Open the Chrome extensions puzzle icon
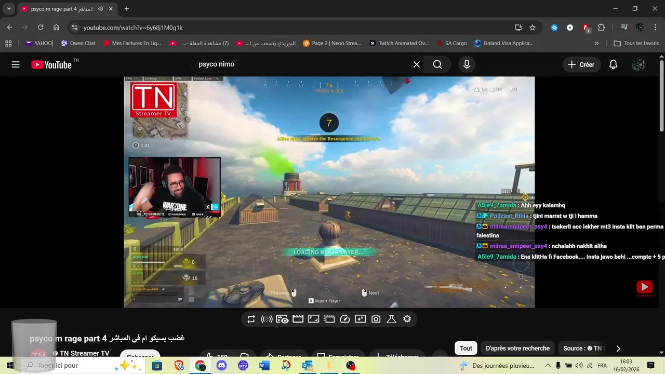 602,28
